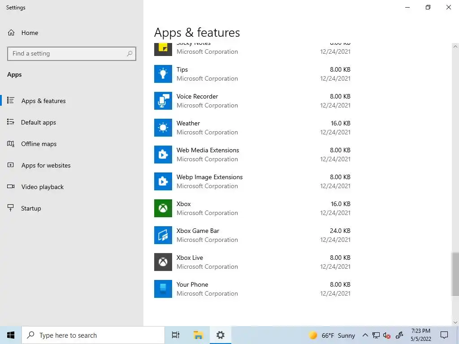Click the Apps & features page heading
Viewport: 459px width, 344px height.
pos(197,32)
